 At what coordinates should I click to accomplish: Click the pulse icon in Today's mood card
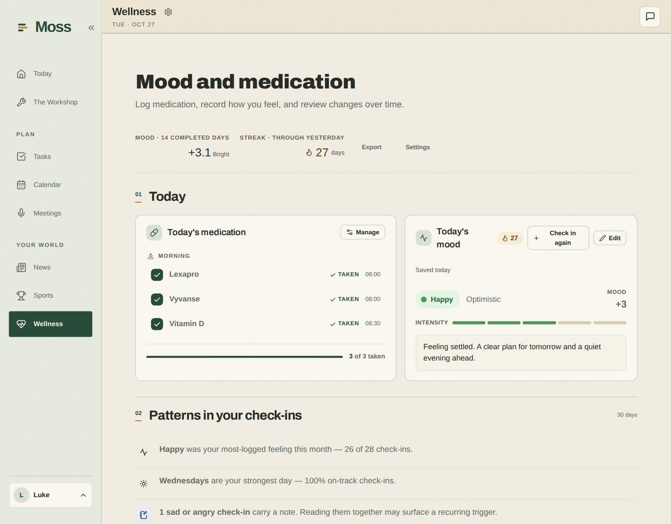(x=424, y=238)
